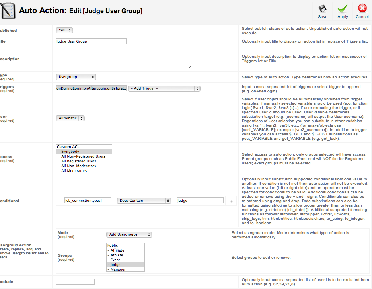The height and width of the screenshot is (289, 372).
Task: Click the [cb_connectiontypes] conditional field
Action: pyautogui.click(x=88, y=201)
